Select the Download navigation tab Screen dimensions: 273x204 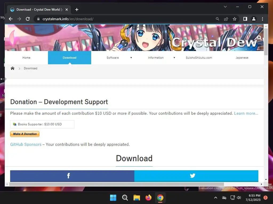[70, 58]
